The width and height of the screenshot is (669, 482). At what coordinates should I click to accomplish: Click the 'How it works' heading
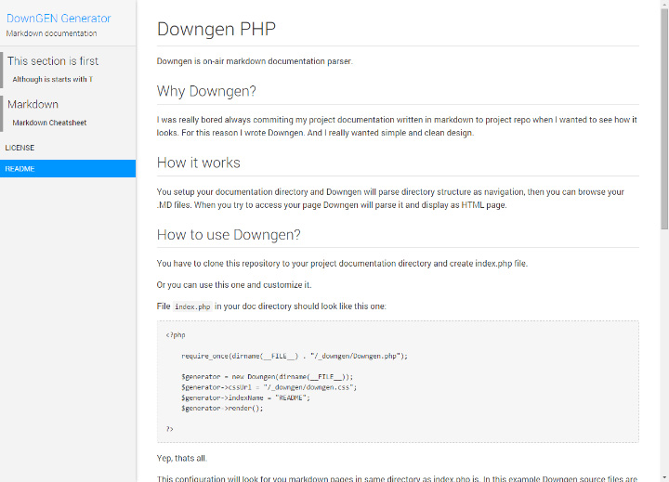tap(199, 163)
